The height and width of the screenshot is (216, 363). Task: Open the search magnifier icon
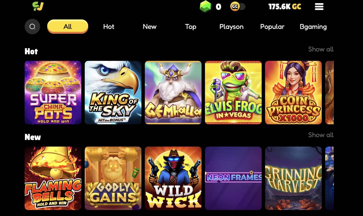click(x=32, y=27)
